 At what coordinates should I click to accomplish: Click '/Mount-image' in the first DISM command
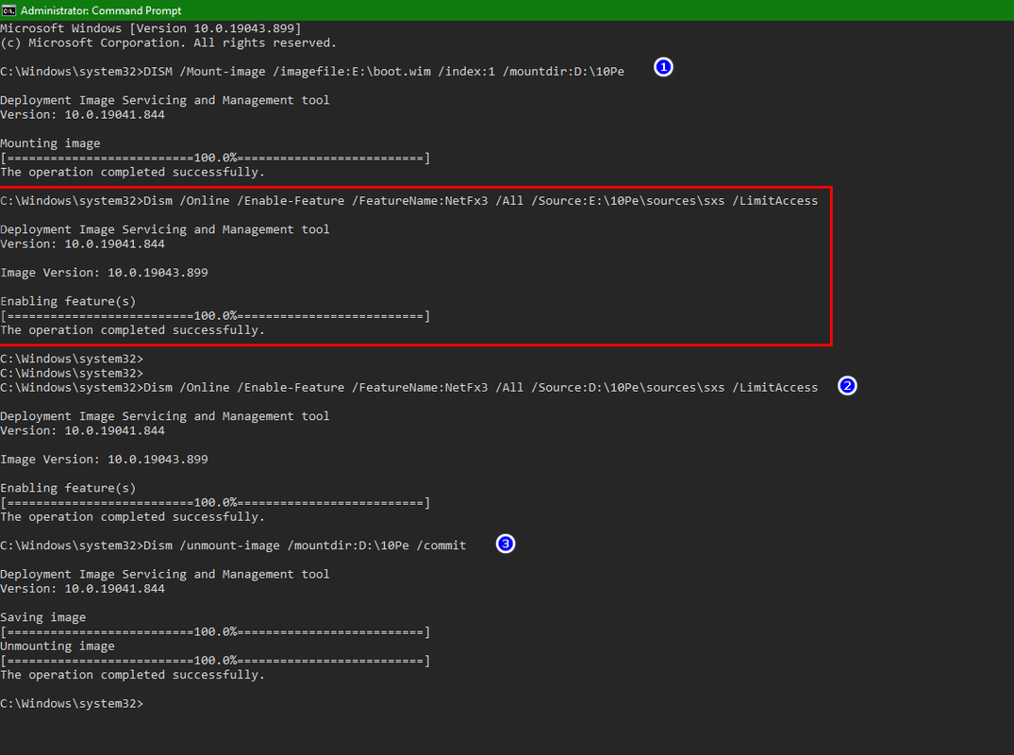pos(223,72)
